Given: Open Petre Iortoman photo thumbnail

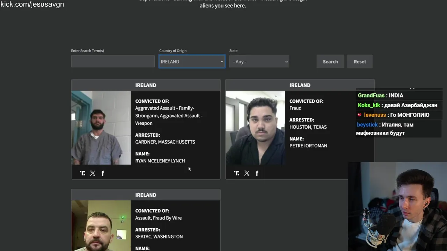Looking at the screenshot, I should click(255, 128).
